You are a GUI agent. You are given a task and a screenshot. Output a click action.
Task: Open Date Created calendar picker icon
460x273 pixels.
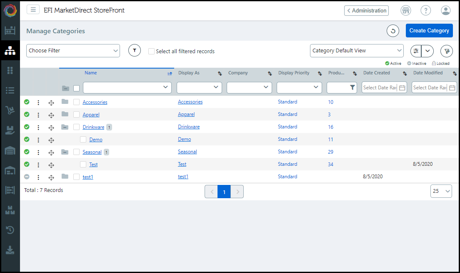pos(402,88)
